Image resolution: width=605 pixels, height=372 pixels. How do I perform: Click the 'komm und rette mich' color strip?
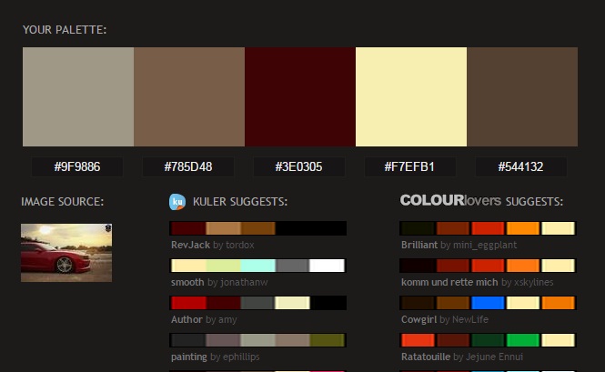[488, 266]
